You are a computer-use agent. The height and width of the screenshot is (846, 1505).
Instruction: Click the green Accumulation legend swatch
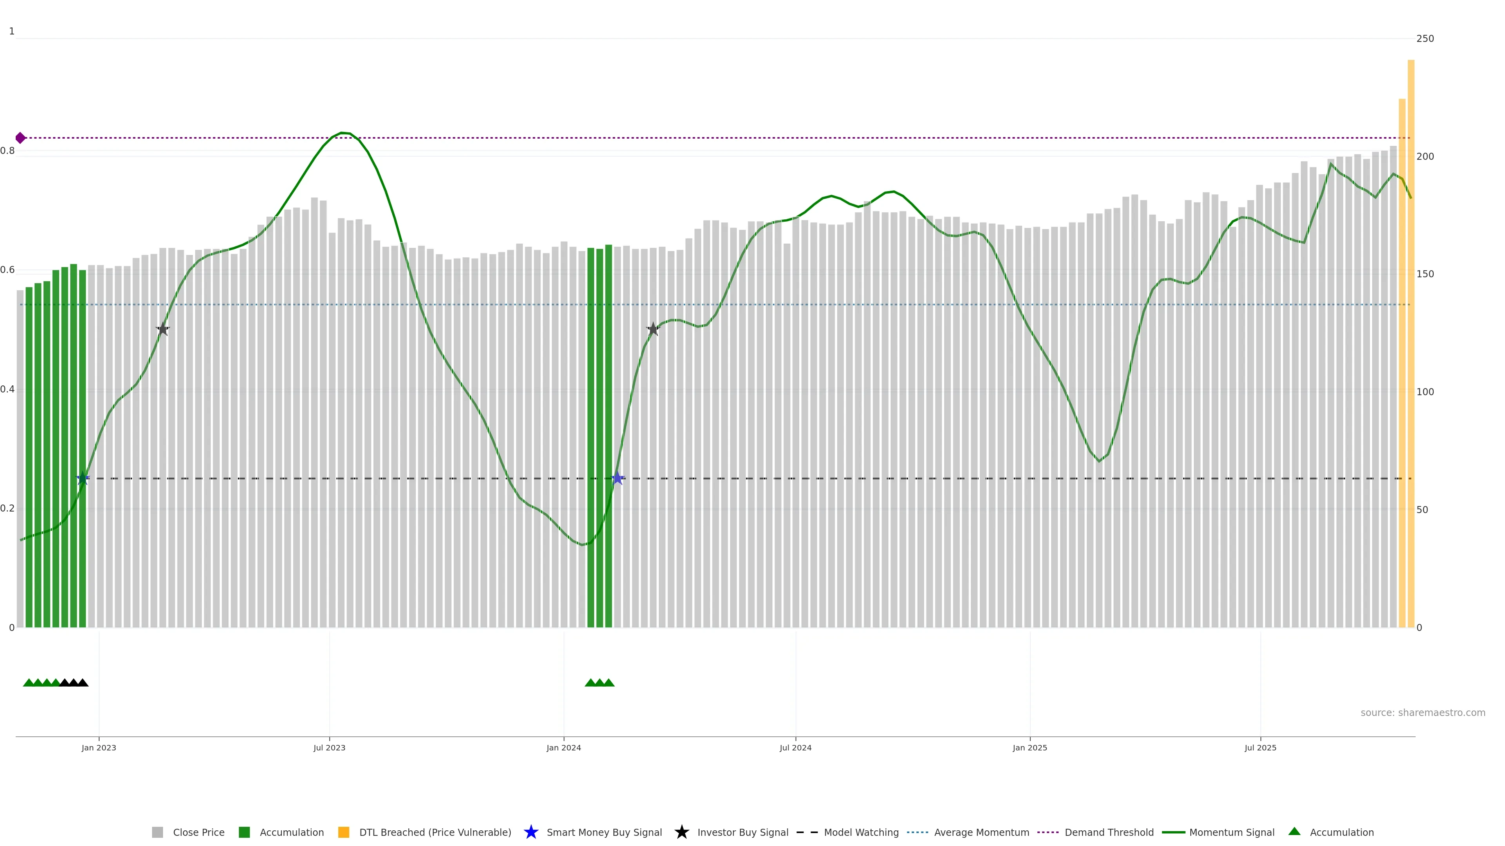click(244, 833)
